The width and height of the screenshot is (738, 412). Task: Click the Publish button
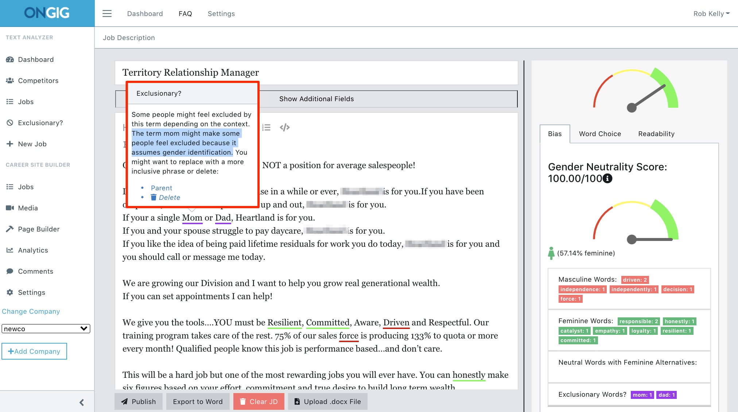[139, 401]
